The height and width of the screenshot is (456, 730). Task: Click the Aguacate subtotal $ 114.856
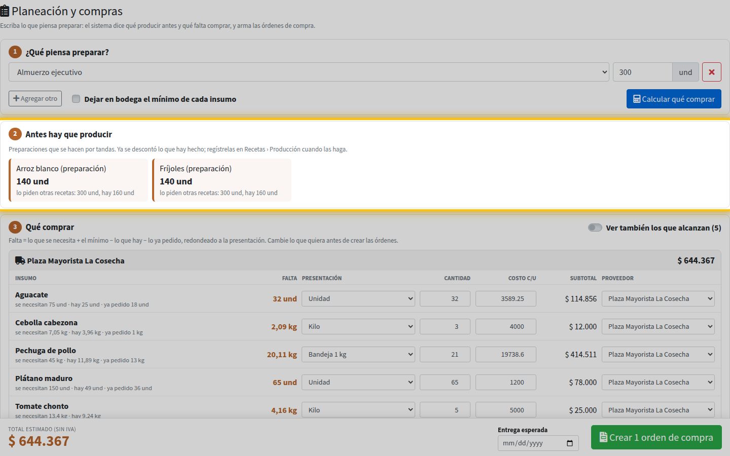pos(580,299)
